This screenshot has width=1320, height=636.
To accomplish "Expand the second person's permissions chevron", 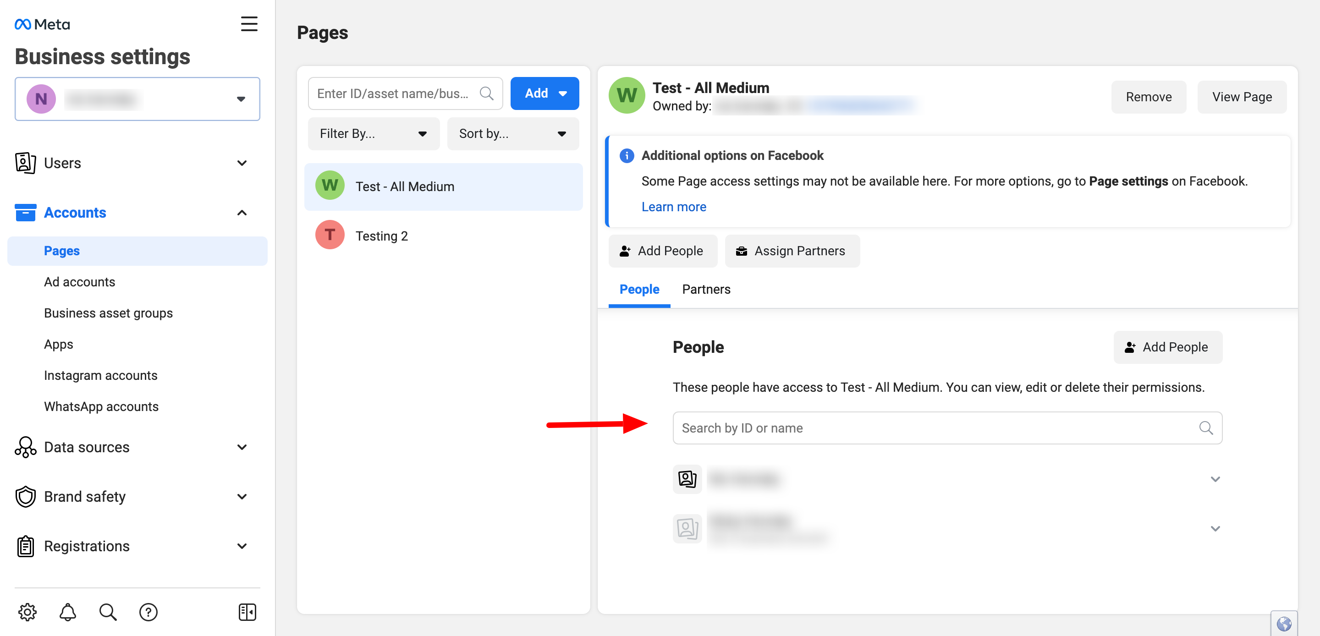I will [1215, 528].
